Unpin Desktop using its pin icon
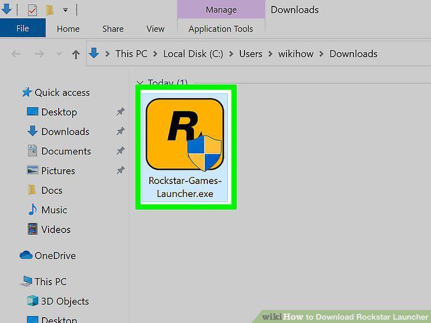 click(x=120, y=111)
